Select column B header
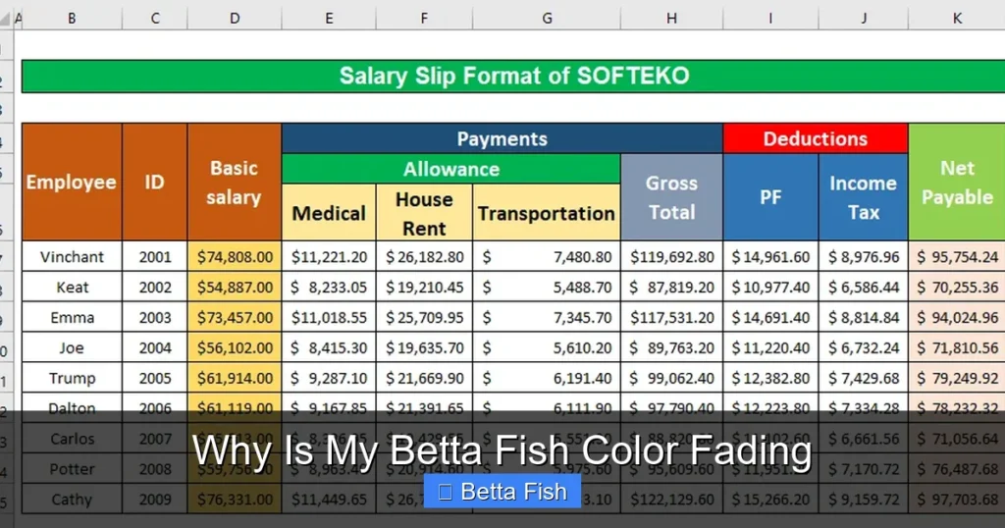This screenshot has height=528, width=1005. (72, 19)
